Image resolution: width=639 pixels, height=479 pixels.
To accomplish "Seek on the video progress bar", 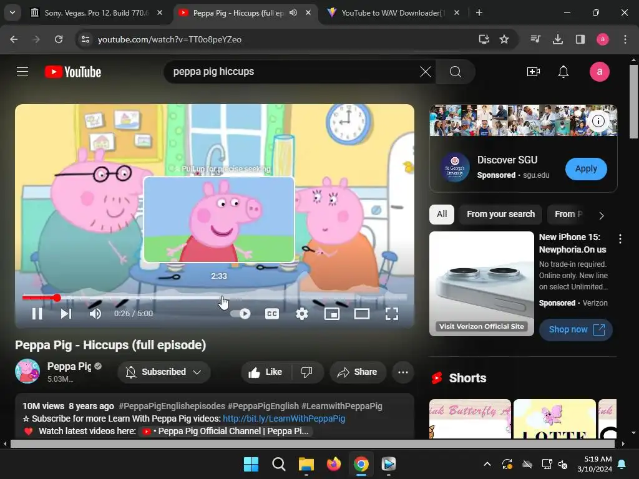I will pos(215,298).
